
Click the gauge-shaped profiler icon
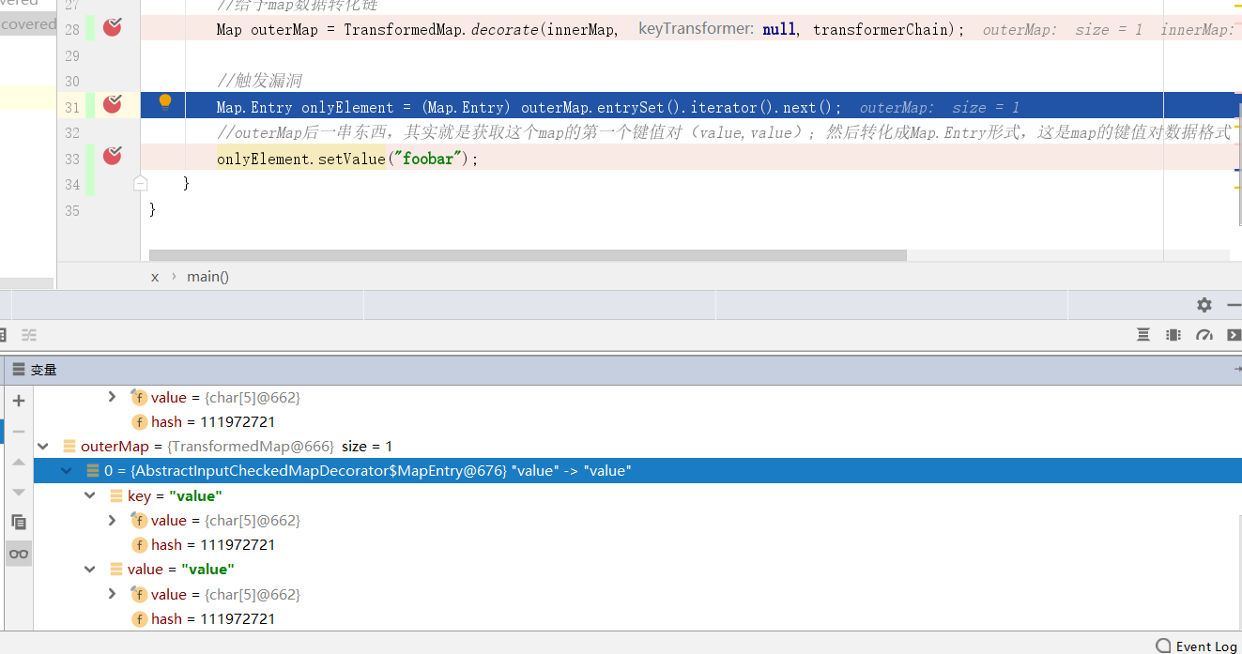coord(1204,335)
